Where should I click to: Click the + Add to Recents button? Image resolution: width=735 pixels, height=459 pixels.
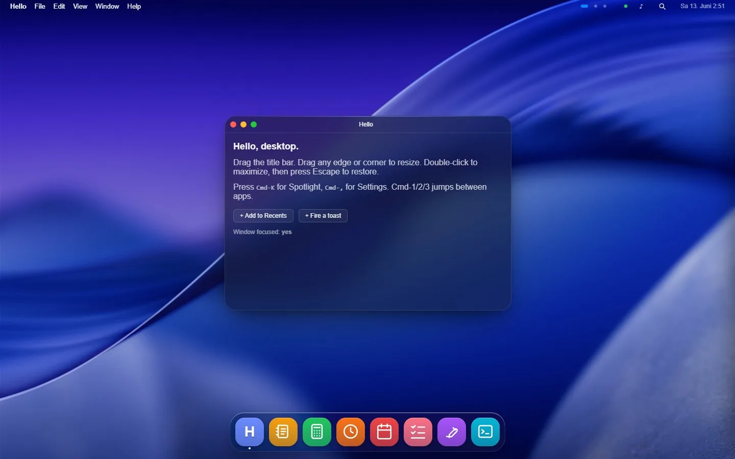[x=263, y=216]
